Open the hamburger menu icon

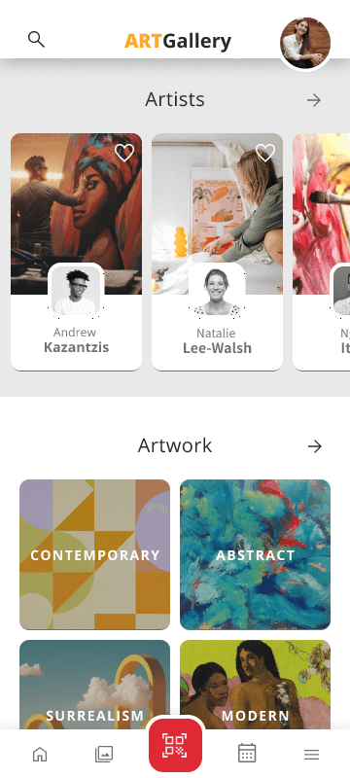click(x=311, y=755)
